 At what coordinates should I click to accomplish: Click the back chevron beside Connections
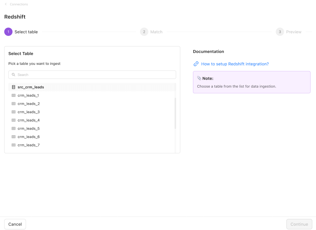click(6, 4)
